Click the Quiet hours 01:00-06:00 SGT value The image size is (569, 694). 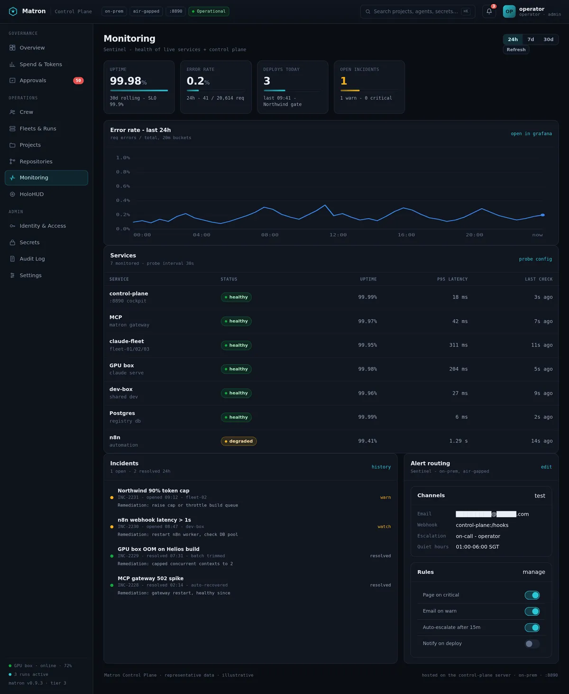coord(477,547)
